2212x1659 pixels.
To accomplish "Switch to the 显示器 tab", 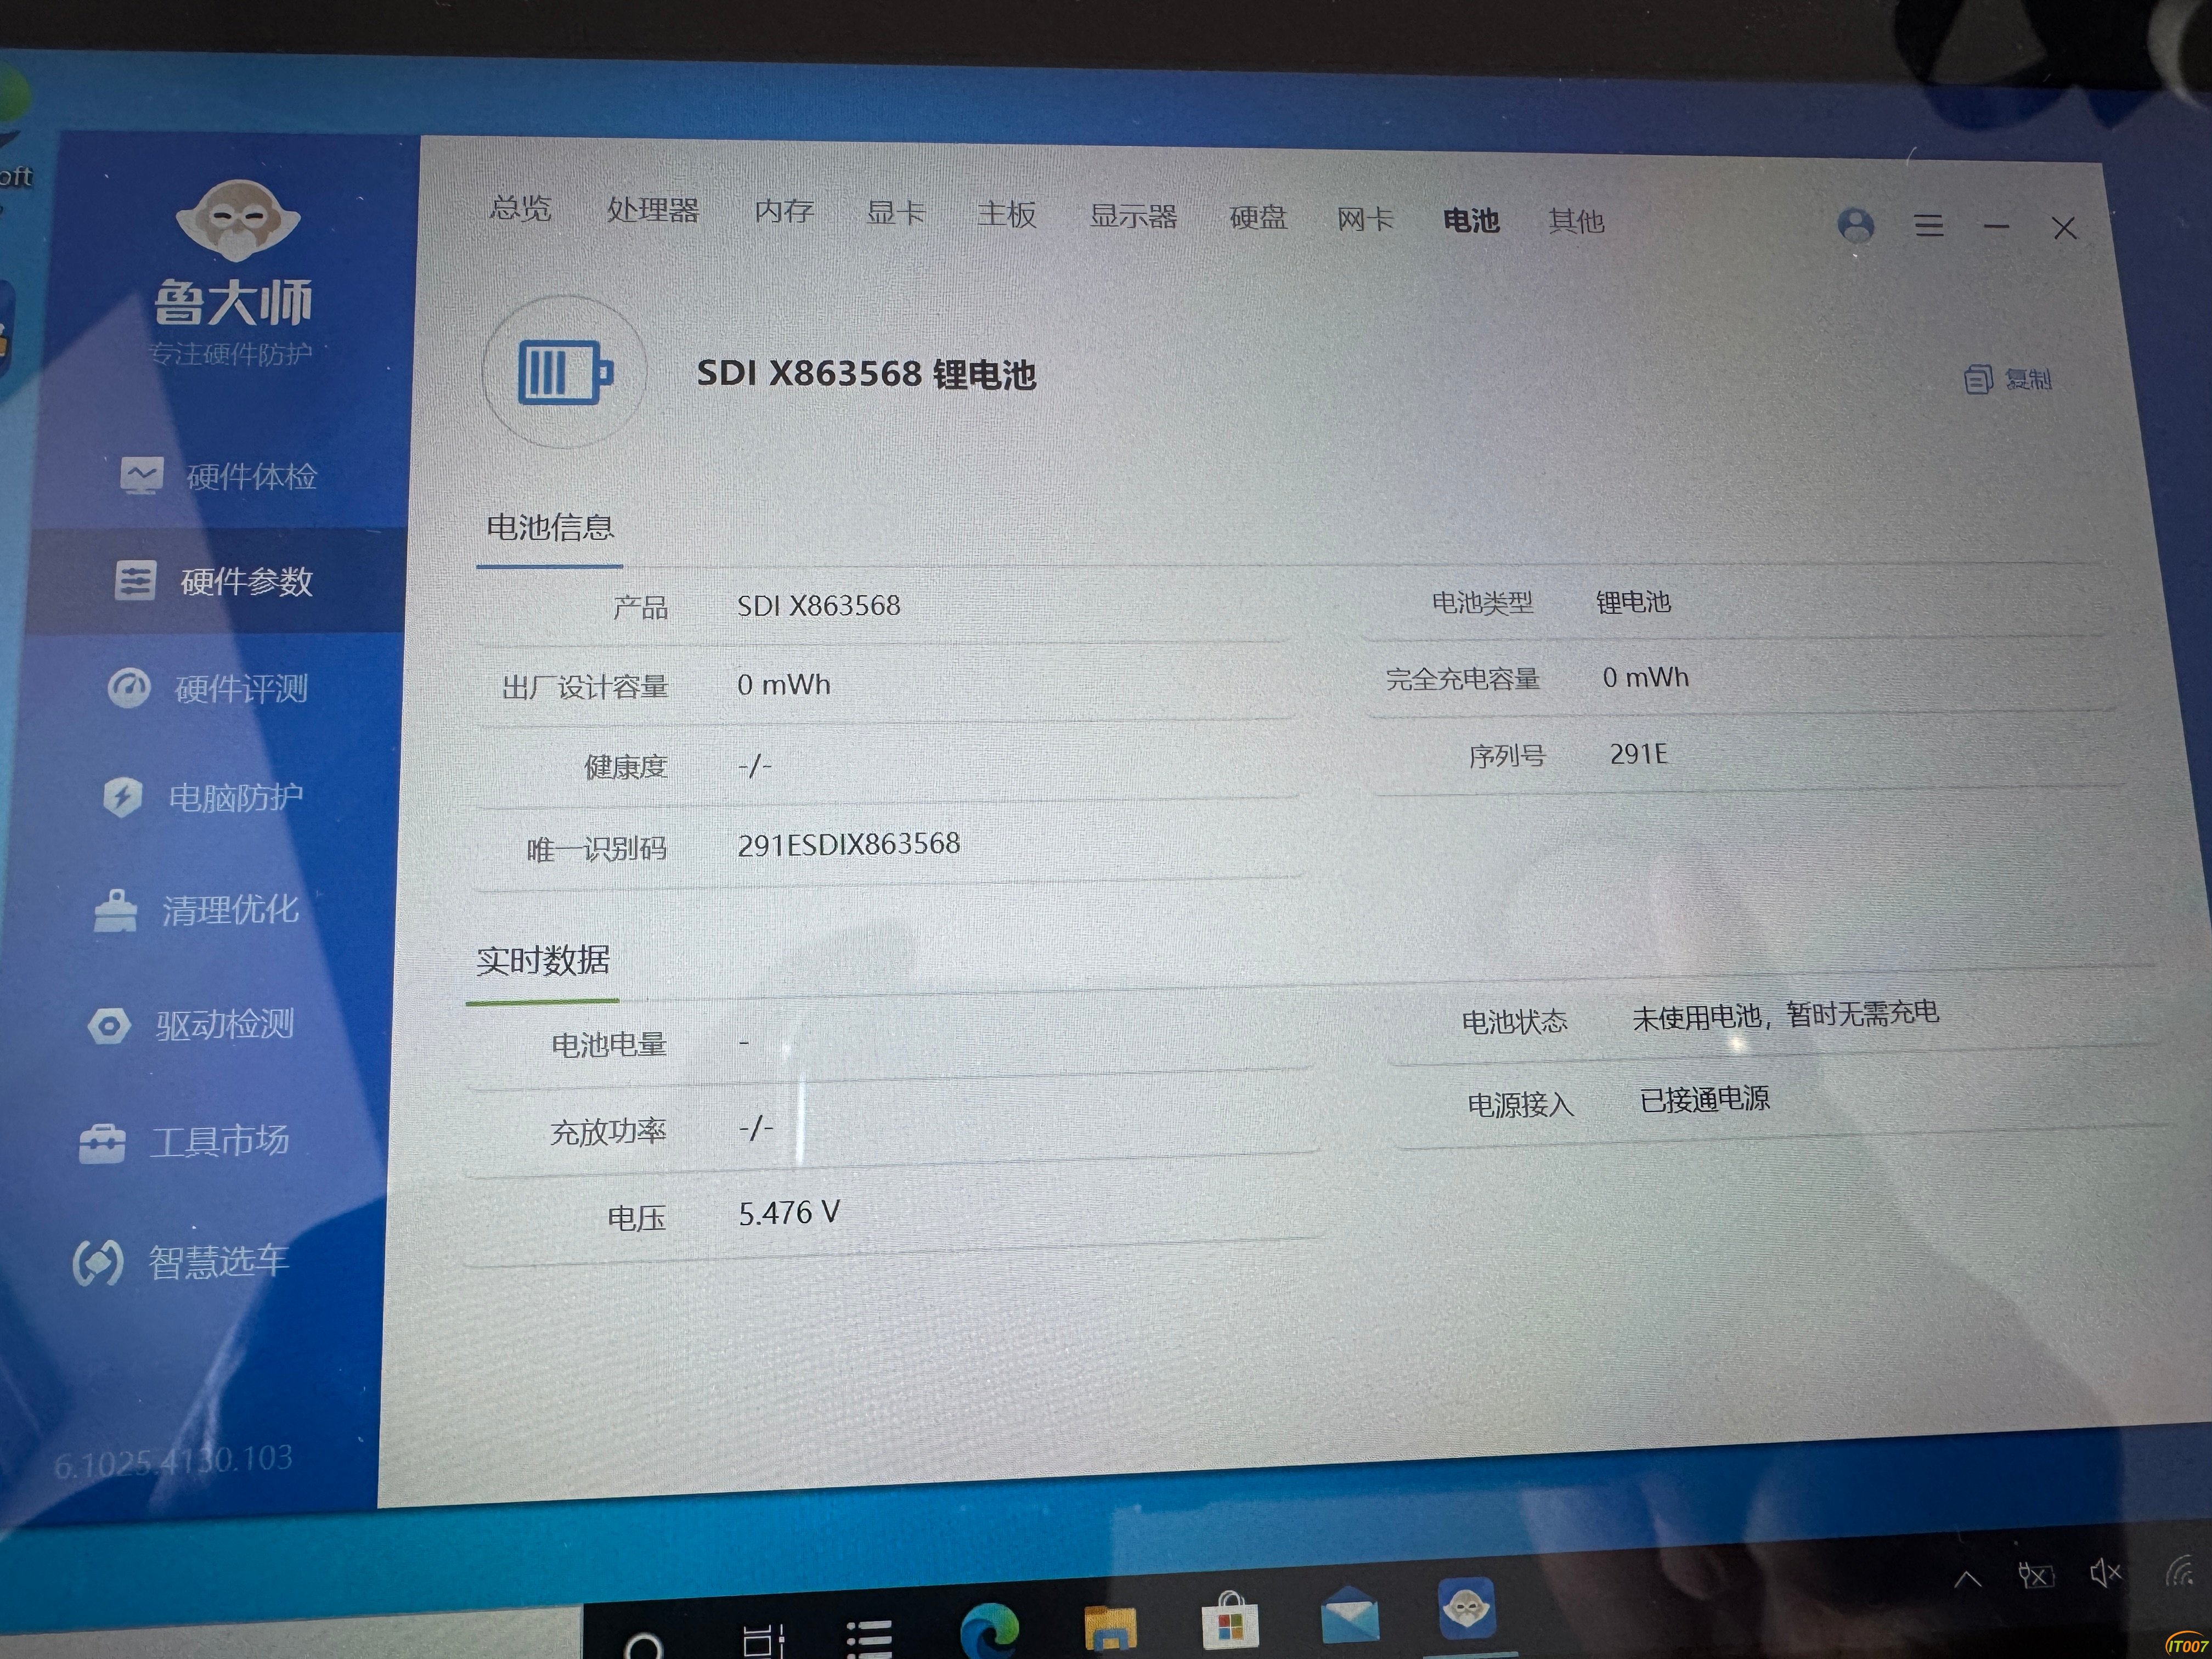I will coord(1133,216).
